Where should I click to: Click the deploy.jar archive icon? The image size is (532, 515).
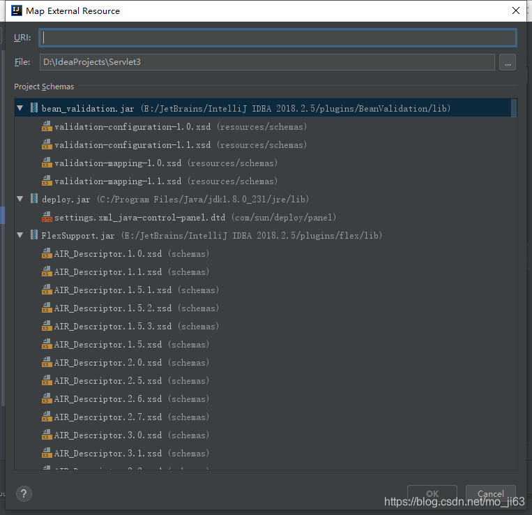pyautogui.click(x=34, y=199)
